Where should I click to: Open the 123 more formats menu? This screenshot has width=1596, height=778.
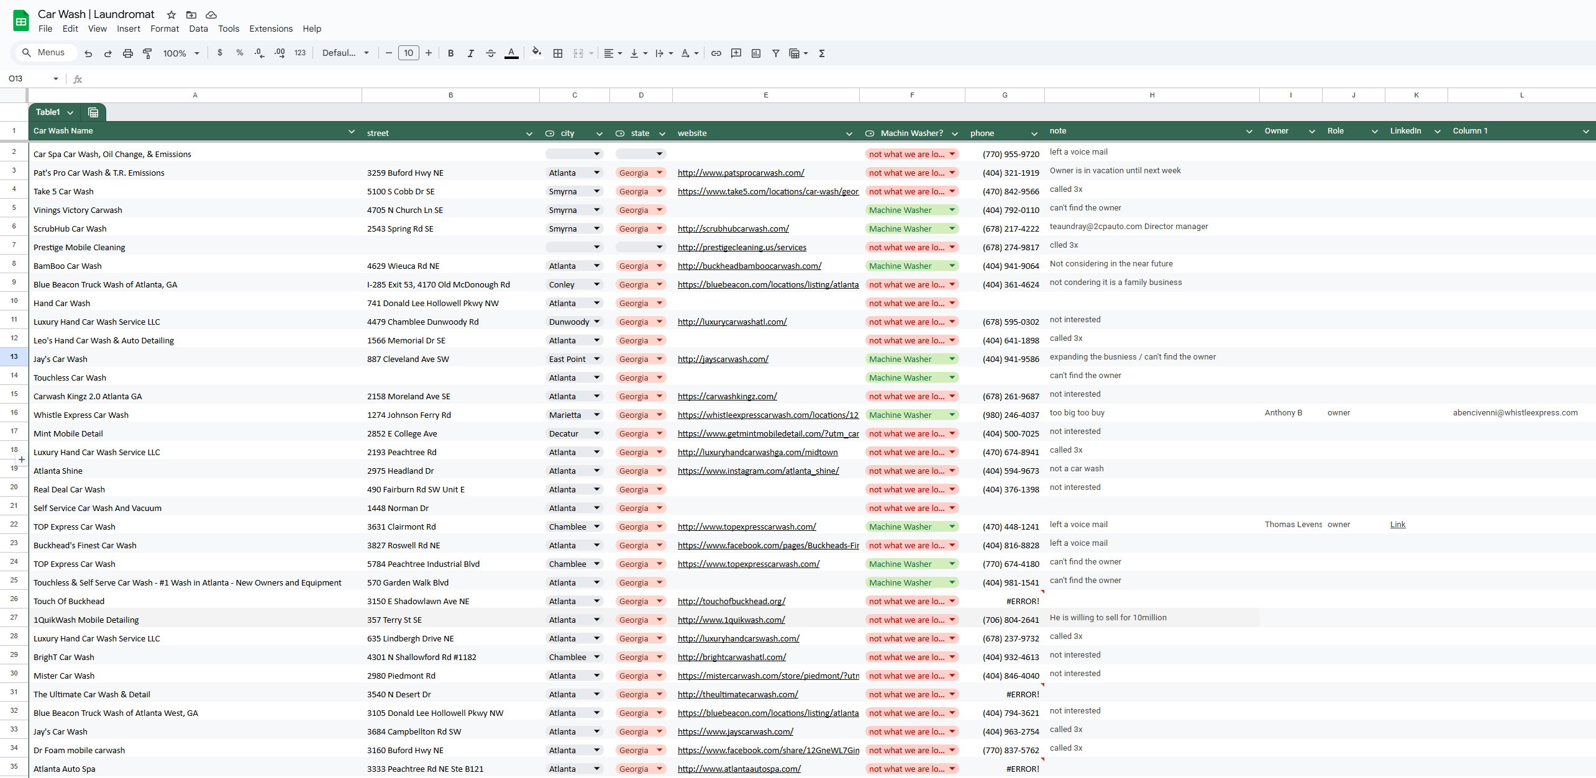[300, 53]
